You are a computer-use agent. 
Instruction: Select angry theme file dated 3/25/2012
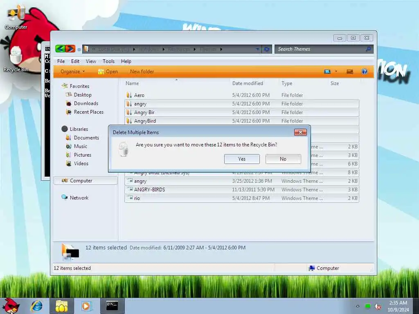[241, 181]
